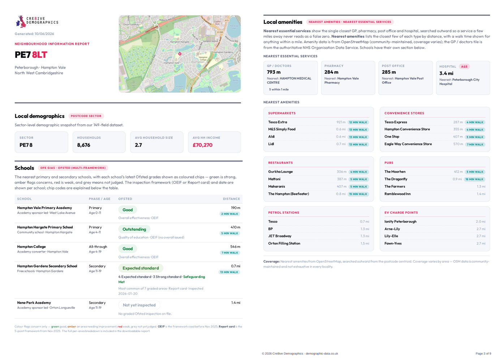Viewport: 504px width, 361px height.
Task: Click the Generated: 10/06/2026 date
Action: [x=34, y=34]
